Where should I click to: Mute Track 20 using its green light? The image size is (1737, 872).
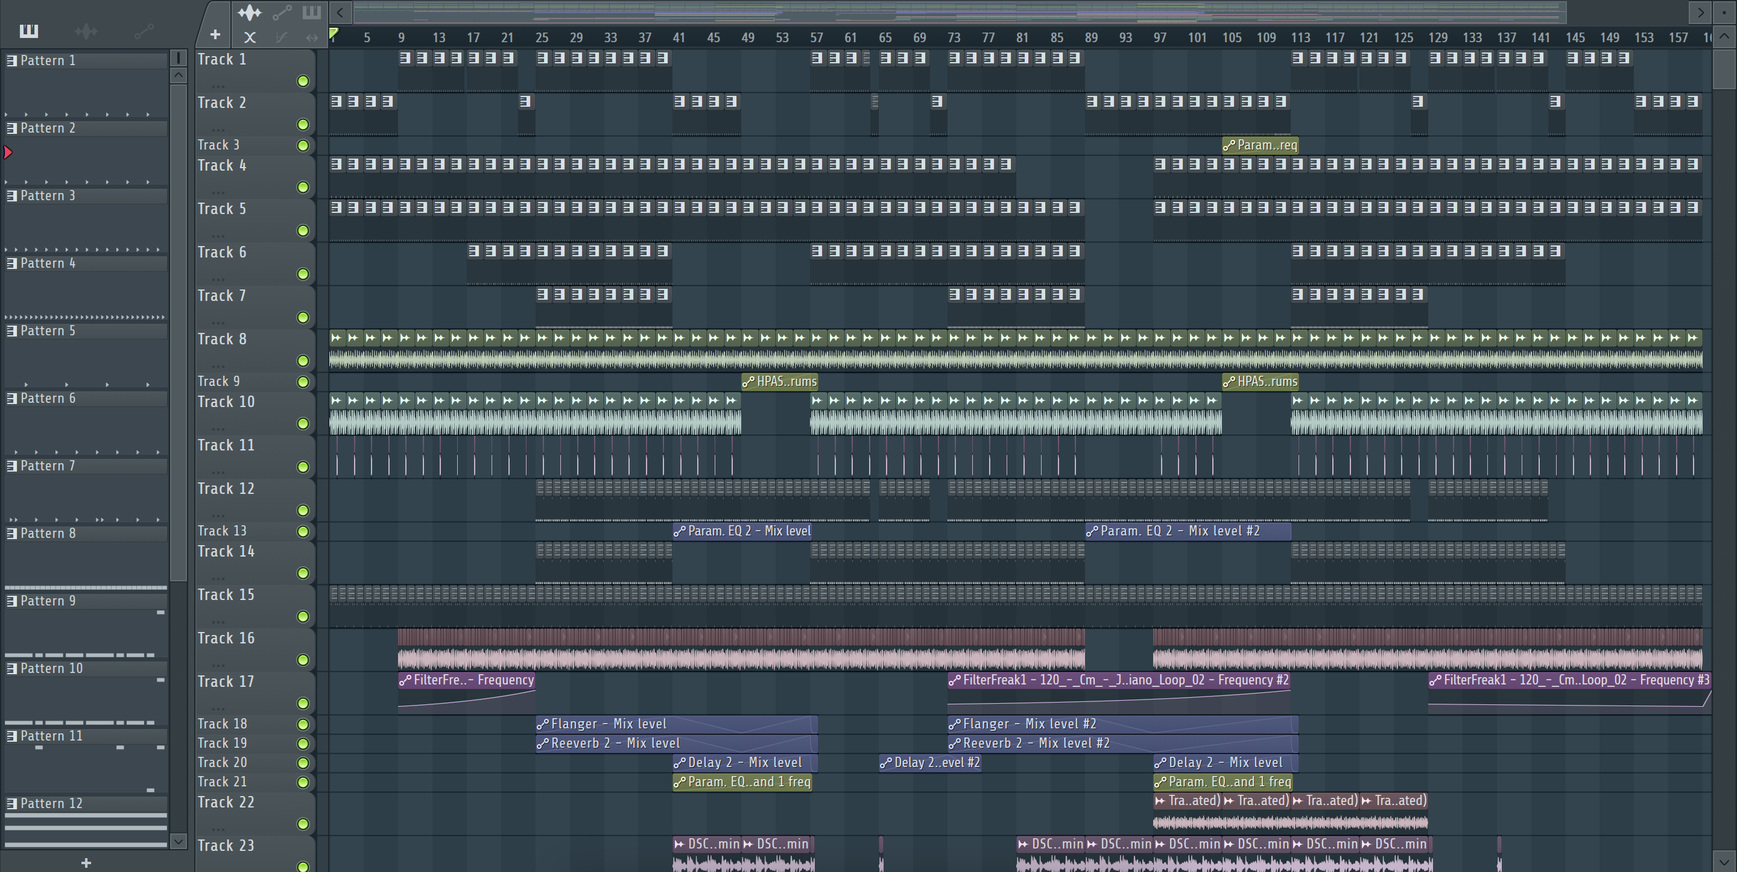[303, 763]
